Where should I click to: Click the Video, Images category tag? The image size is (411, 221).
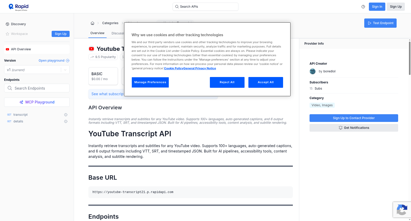(322, 105)
